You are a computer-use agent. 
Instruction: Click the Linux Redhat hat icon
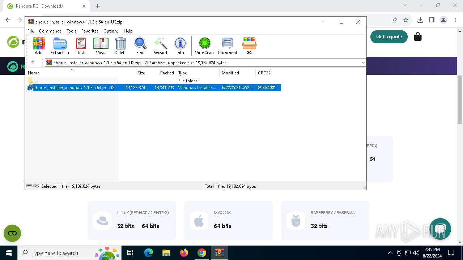(102, 221)
